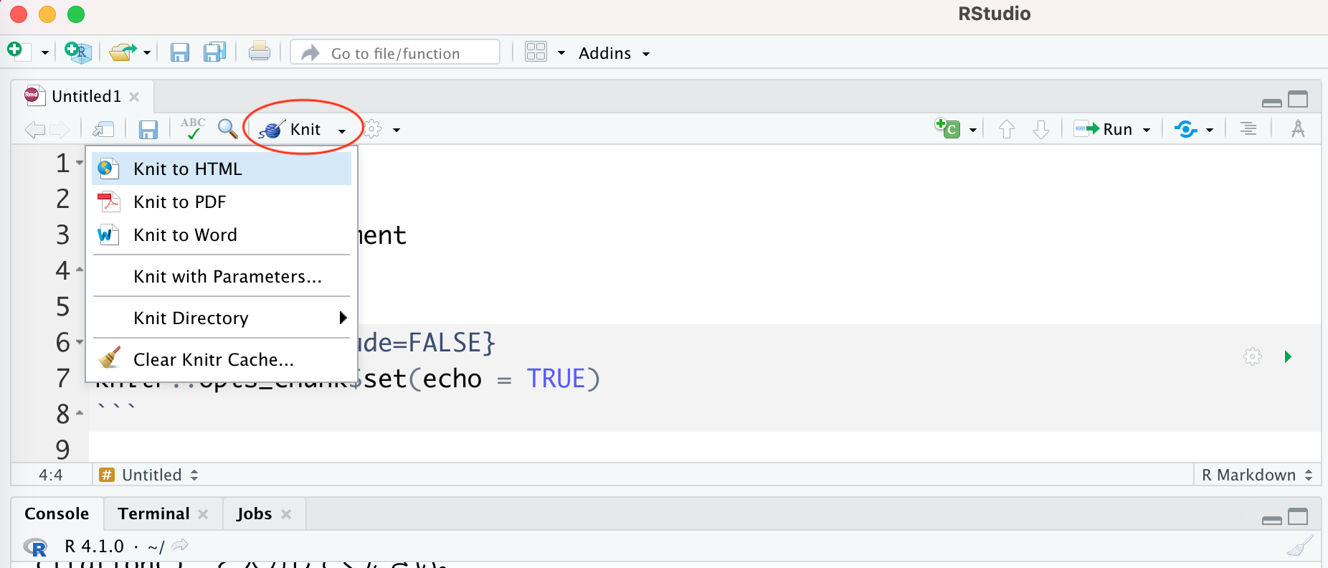The height and width of the screenshot is (568, 1328).
Task: Choose Knit to Word option
Action: pyautogui.click(x=185, y=235)
